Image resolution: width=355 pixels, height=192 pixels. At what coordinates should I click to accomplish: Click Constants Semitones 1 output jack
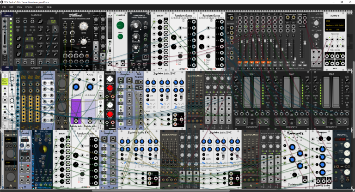pyautogui.click(x=52, y=83)
